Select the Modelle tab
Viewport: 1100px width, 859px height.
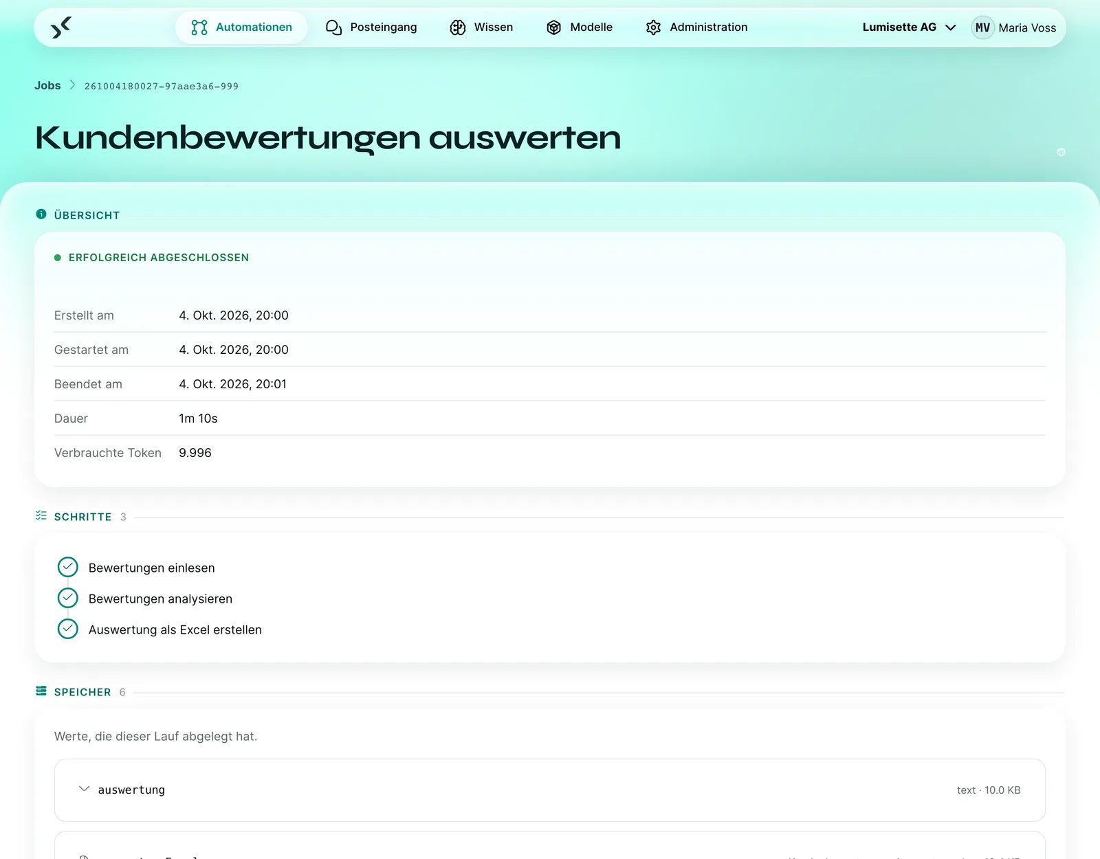pyautogui.click(x=579, y=27)
